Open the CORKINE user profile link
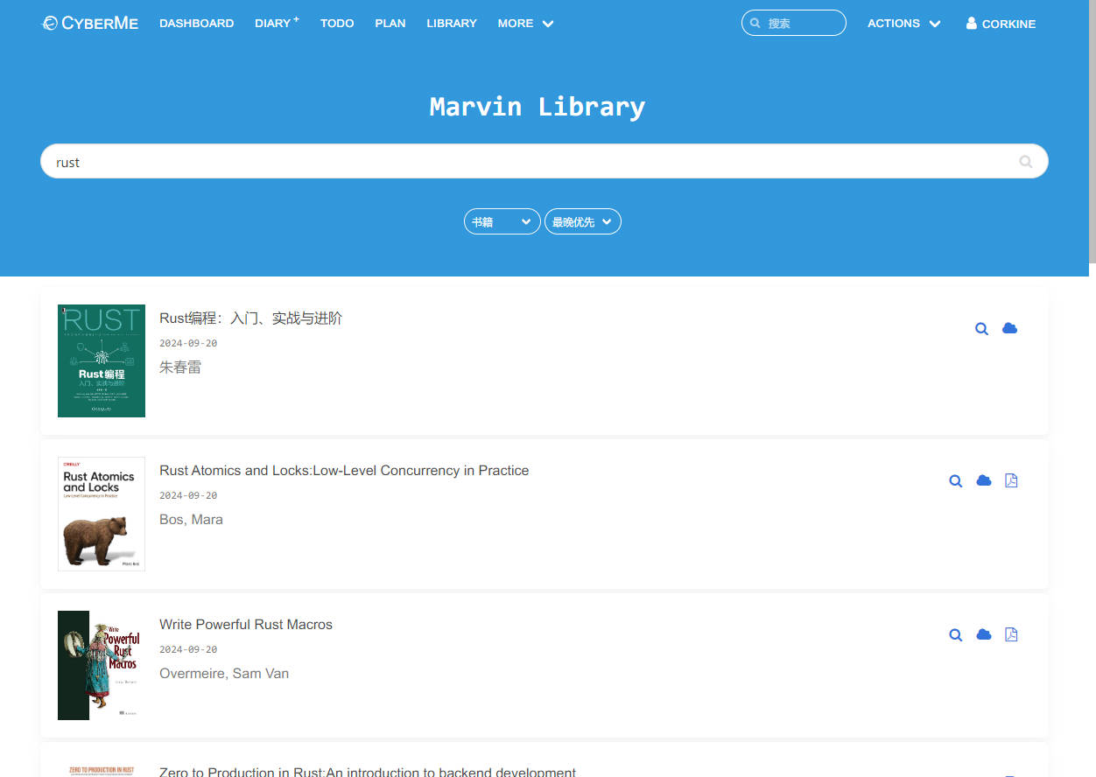Screen dimensions: 1096x777 coord(1001,24)
